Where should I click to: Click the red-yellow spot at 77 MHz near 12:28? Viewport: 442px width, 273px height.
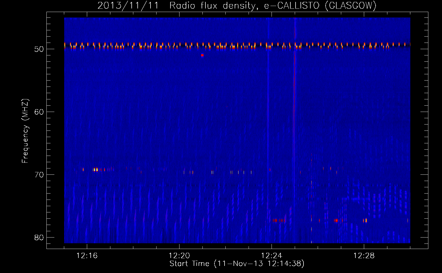pos(365,220)
